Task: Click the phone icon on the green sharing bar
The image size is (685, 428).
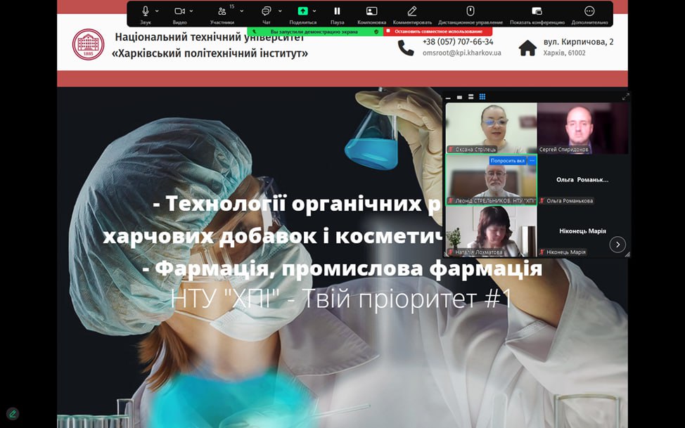Action: 255,32
